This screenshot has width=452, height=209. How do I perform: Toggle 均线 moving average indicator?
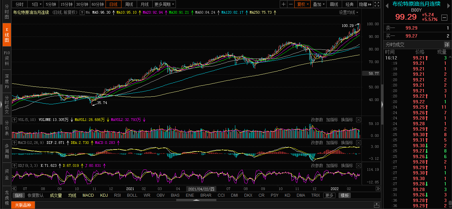point(72,195)
